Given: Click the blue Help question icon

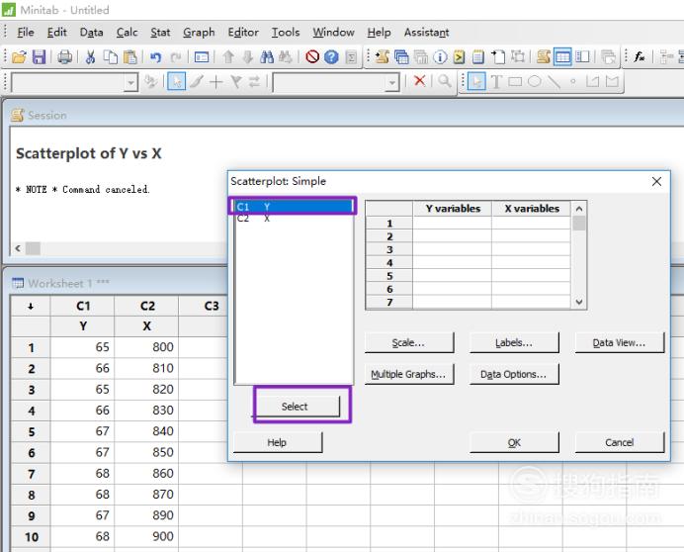Looking at the screenshot, I should click(x=331, y=56).
